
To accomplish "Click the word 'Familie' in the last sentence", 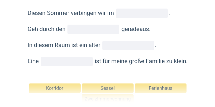I will click(x=155, y=61).
